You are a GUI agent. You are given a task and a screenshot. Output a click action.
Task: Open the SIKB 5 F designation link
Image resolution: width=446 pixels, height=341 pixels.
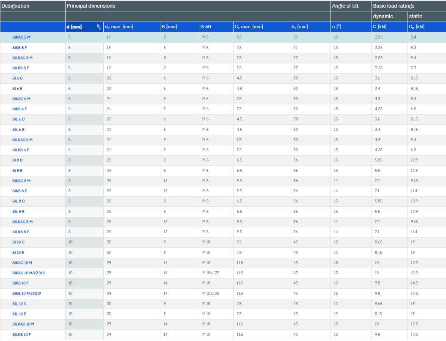(20, 47)
